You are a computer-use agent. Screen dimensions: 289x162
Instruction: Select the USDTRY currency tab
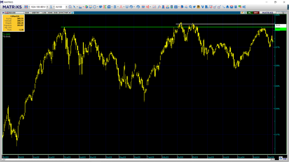[x=36, y=13]
